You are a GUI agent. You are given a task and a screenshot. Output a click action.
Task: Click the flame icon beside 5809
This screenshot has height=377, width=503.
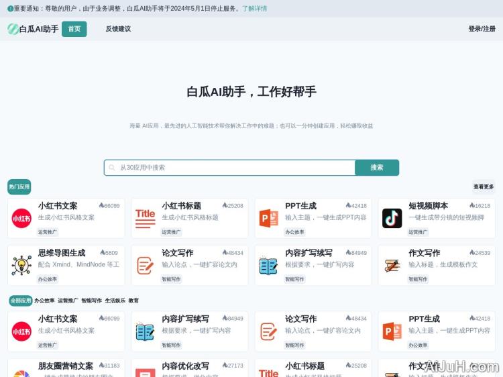(103, 252)
